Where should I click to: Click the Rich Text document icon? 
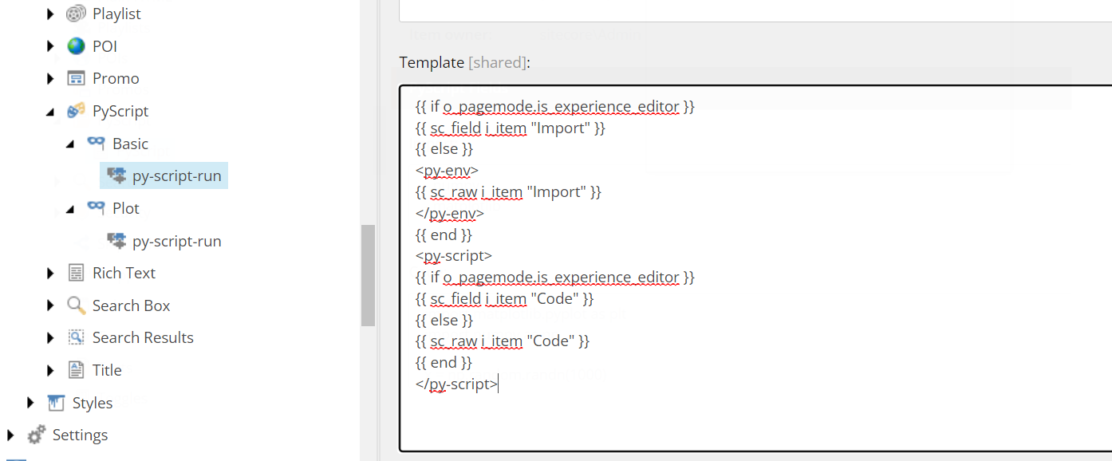click(76, 273)
